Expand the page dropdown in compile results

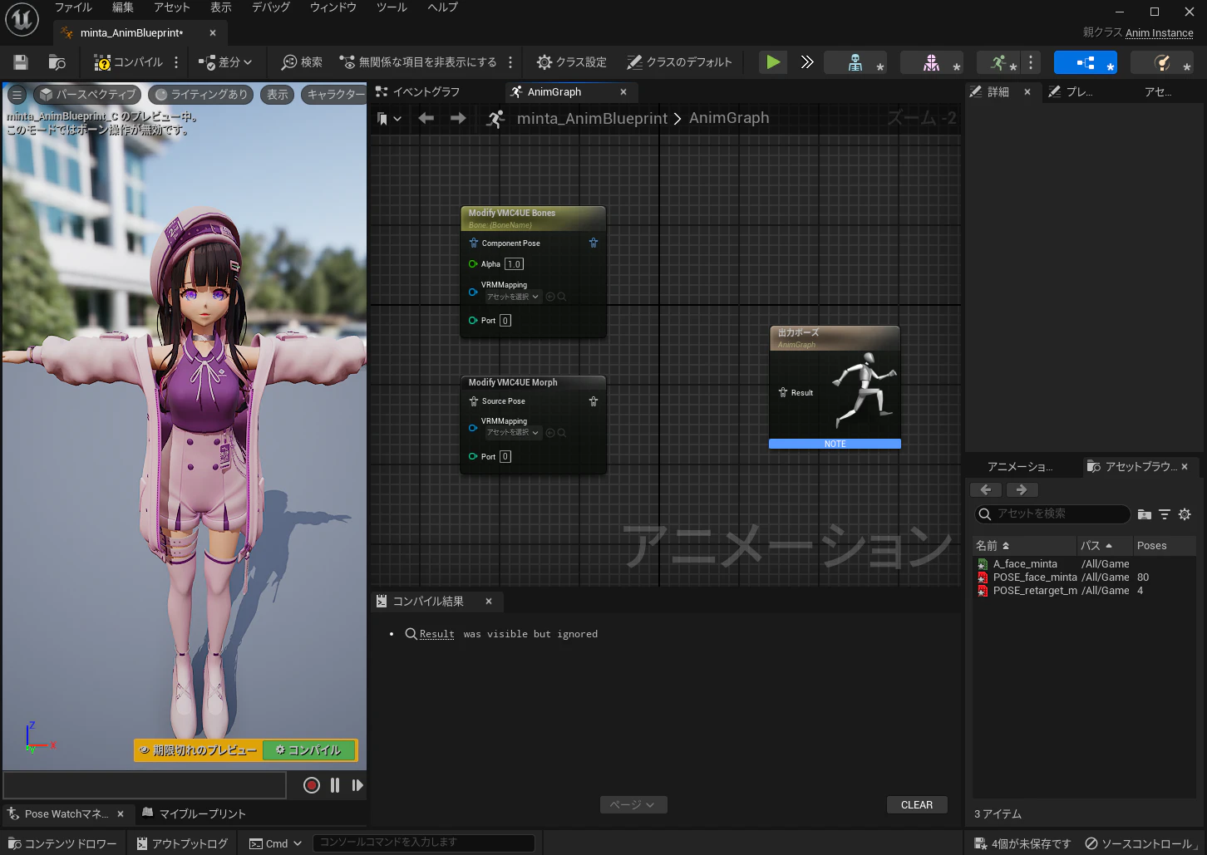(x=633, y=804)
